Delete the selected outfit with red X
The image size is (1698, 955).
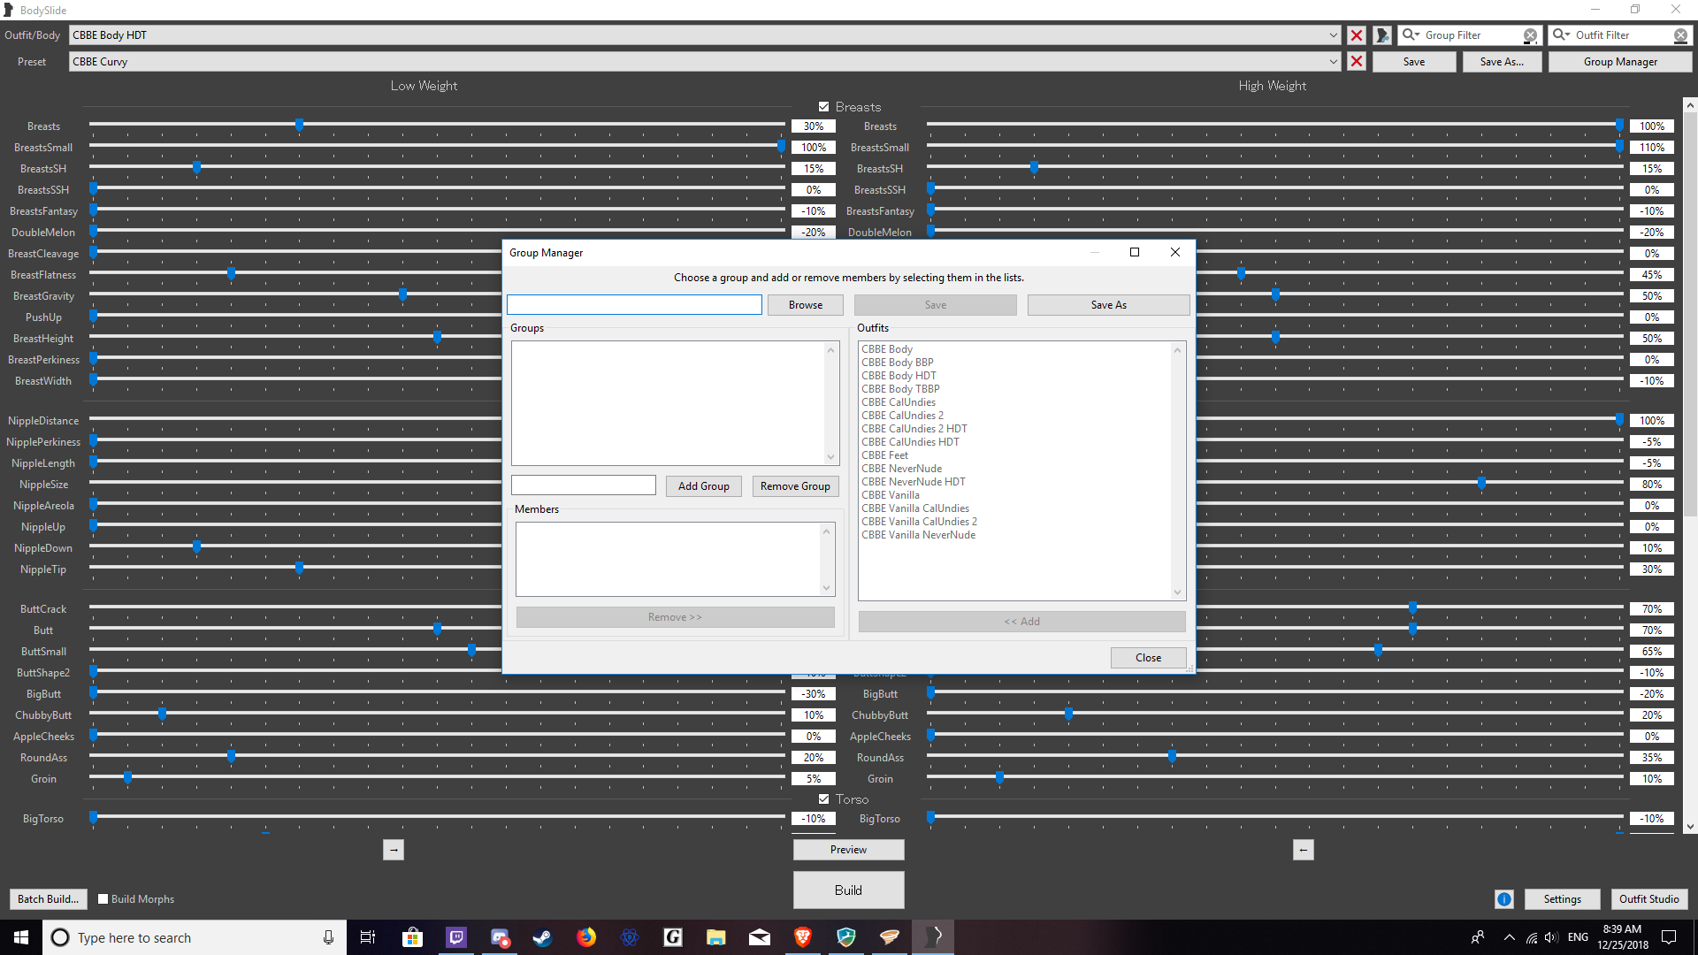click(1356, 35)
